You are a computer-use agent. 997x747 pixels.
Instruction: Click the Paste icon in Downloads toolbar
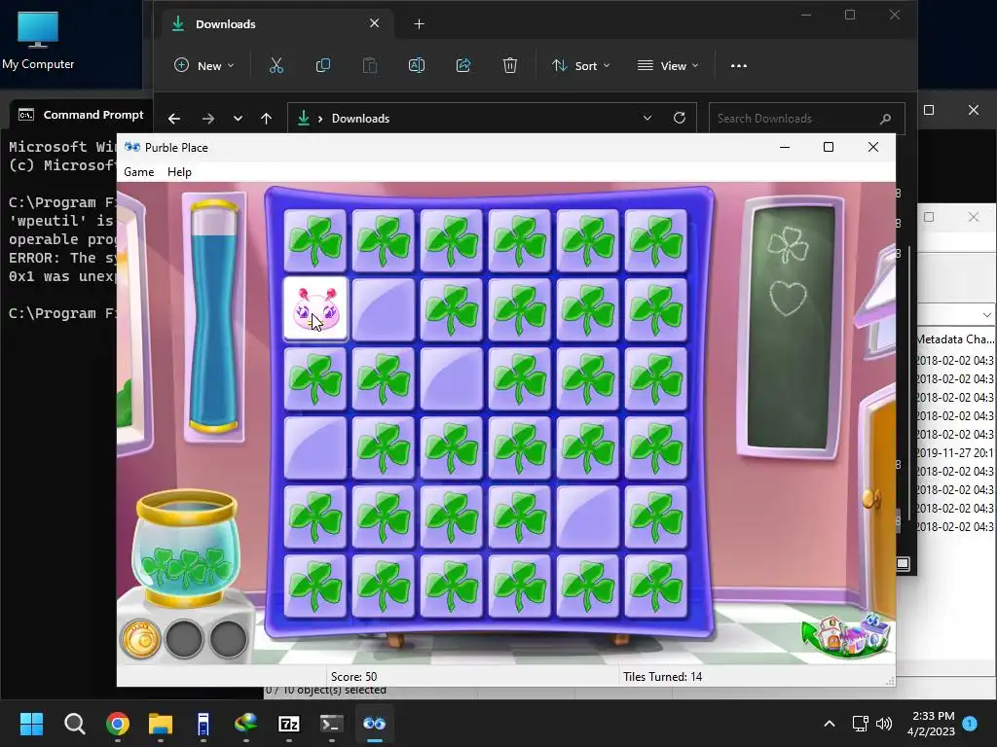(369, 65)
